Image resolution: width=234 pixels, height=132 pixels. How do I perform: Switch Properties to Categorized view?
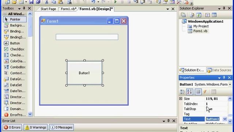point(182,92)
